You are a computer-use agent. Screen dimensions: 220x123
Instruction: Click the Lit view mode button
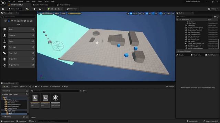tap(57, 14)
